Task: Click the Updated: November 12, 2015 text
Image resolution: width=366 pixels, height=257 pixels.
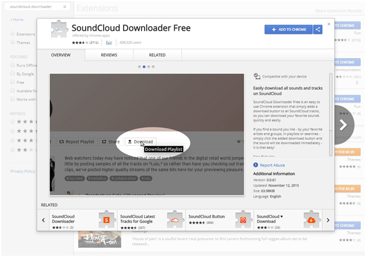Action: [x=276, y=185]
